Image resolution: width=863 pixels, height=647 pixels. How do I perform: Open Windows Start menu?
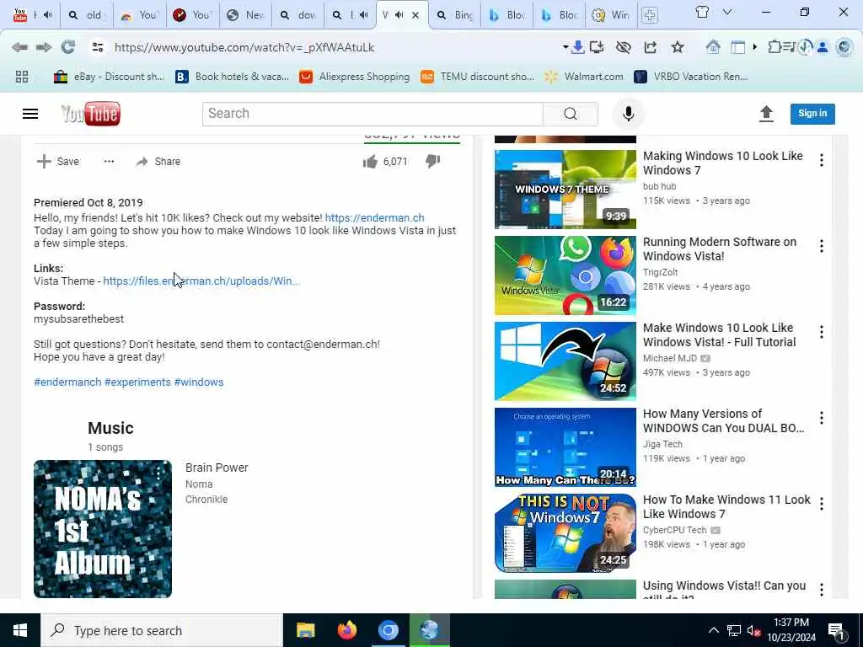click(x=20, y=630)
